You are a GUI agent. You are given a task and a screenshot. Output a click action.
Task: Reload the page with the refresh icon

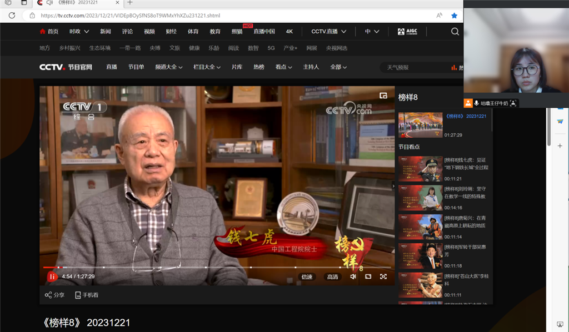click(x=12, y=16)
